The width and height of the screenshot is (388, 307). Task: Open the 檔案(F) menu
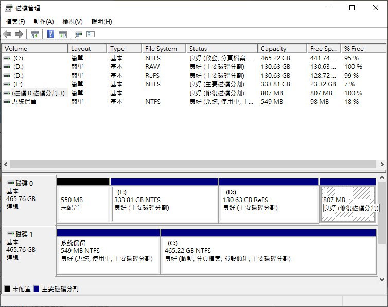pyautogui.click(x=15, y=22)
